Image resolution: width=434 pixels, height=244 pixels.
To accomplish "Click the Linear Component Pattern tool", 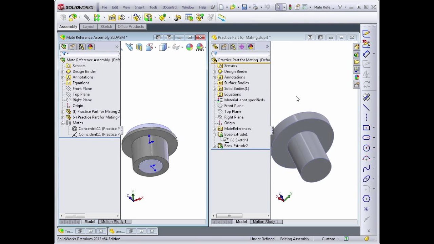I will (x=97, y=18).
